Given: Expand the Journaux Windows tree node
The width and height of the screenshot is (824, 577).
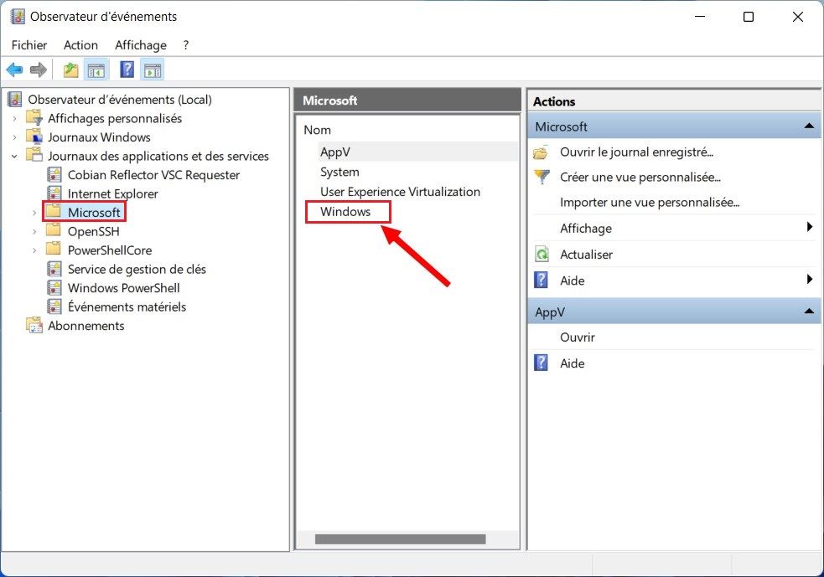Looking at the screenshot, I should click(x=17, y=137).
